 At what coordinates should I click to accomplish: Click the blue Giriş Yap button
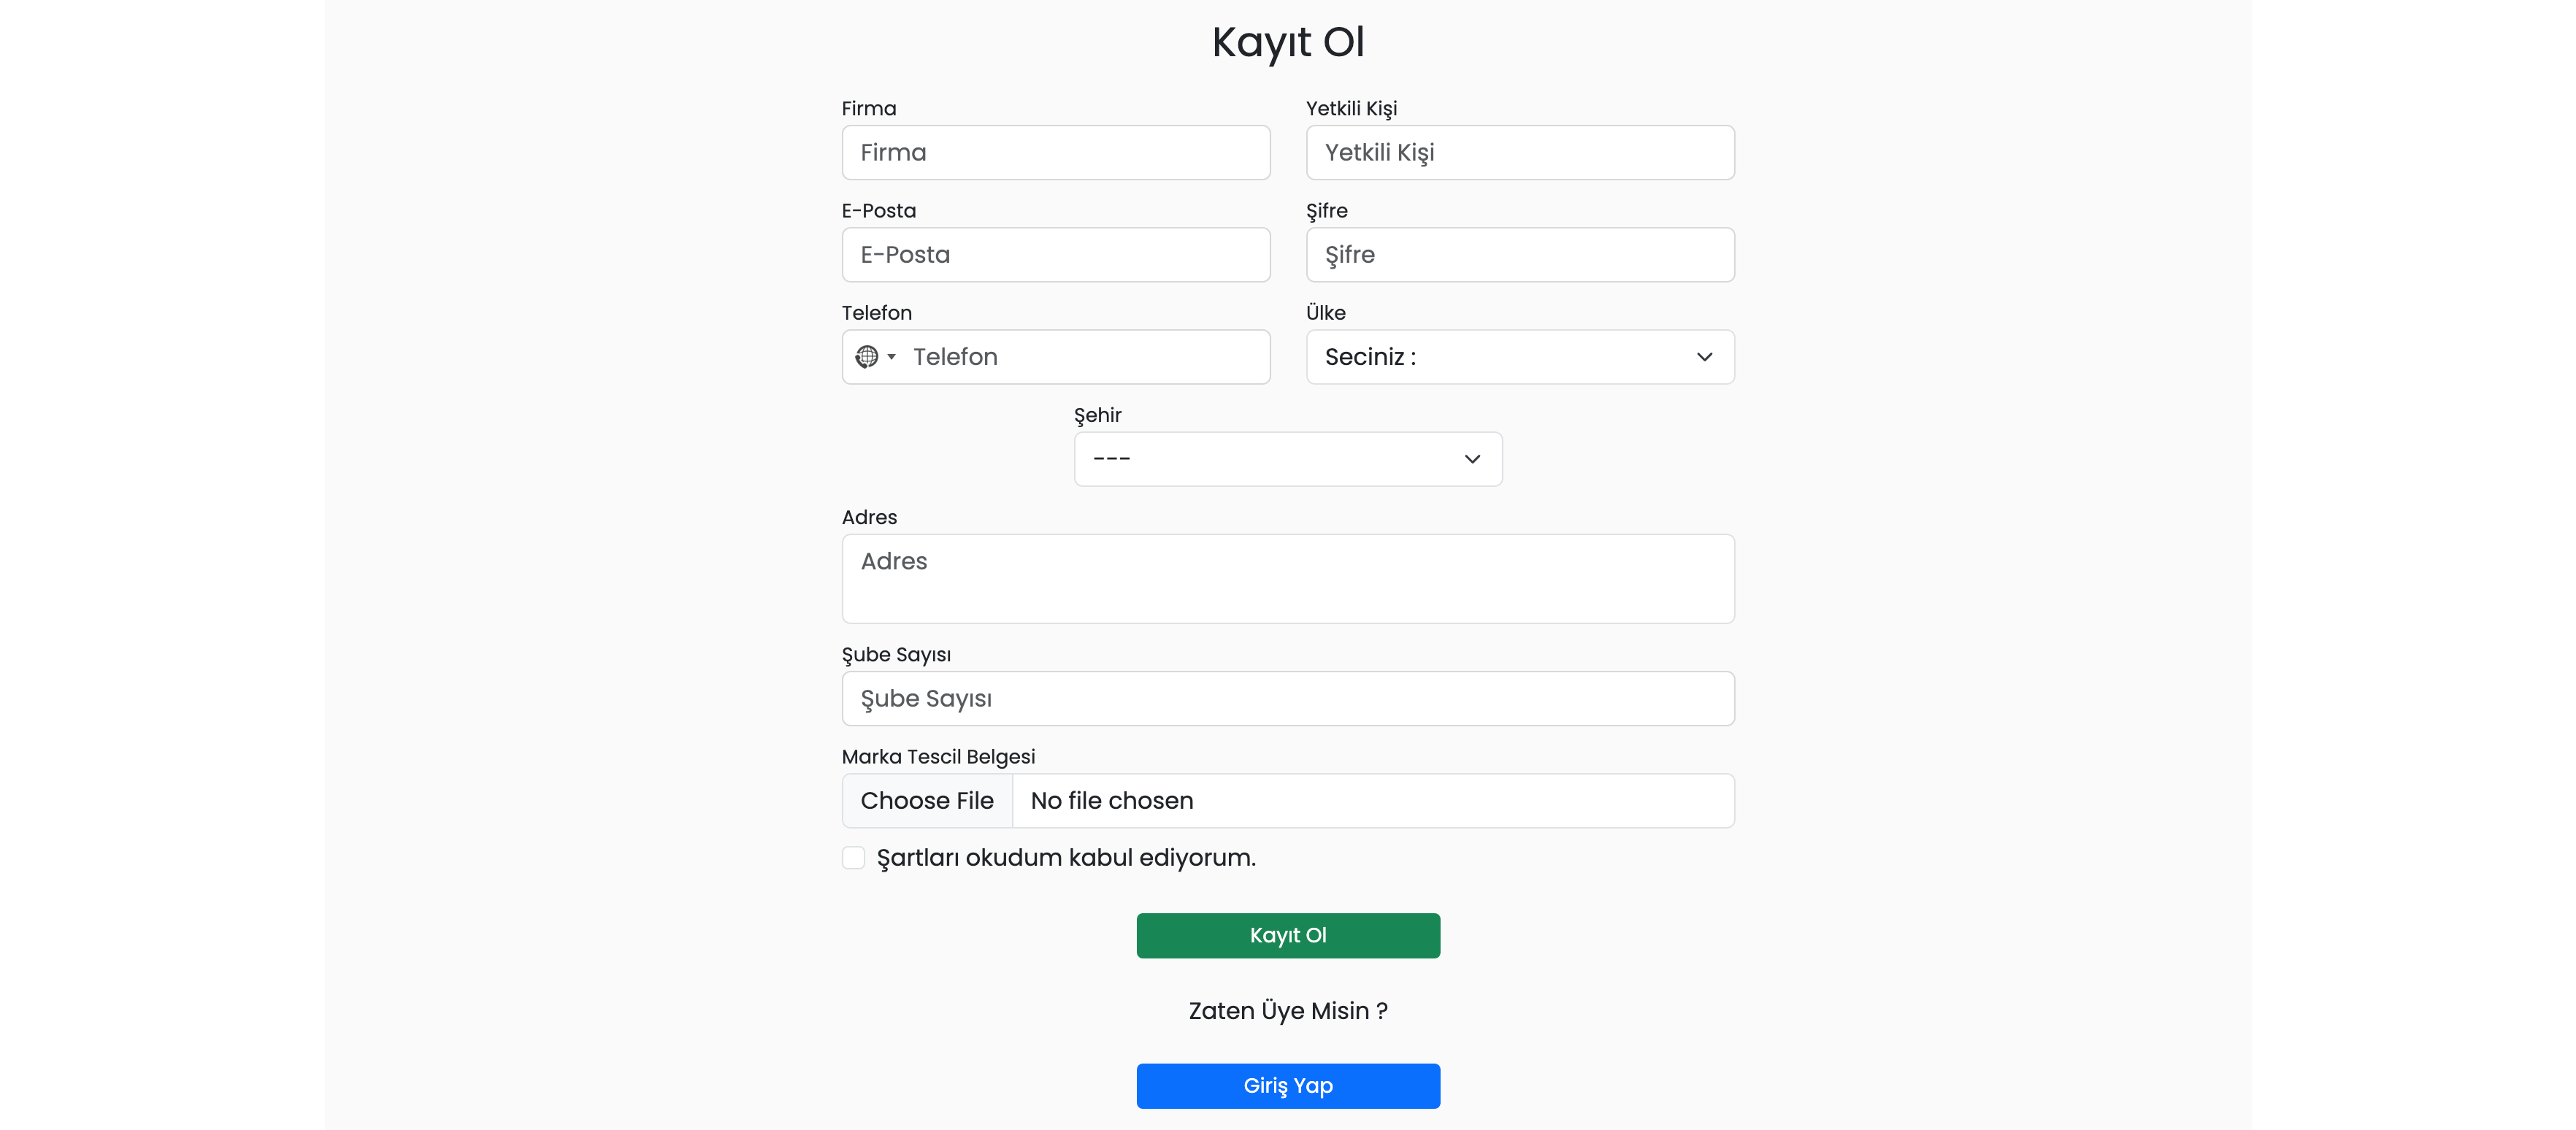[x=1288, y=1085]
